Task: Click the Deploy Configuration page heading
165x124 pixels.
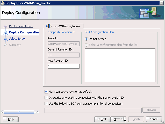Action: tap(21, 13)
